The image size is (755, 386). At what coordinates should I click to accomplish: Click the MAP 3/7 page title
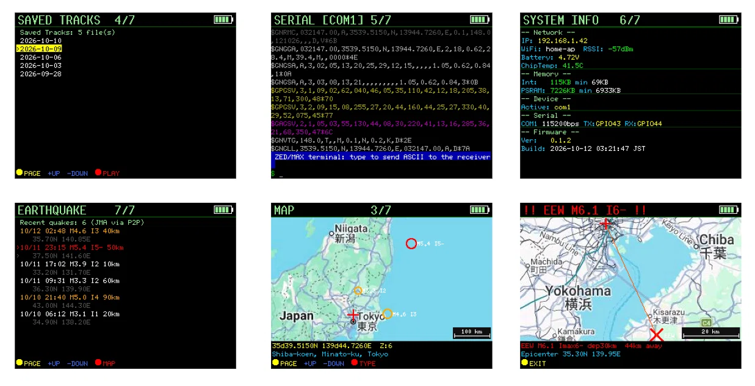(333, 210)
